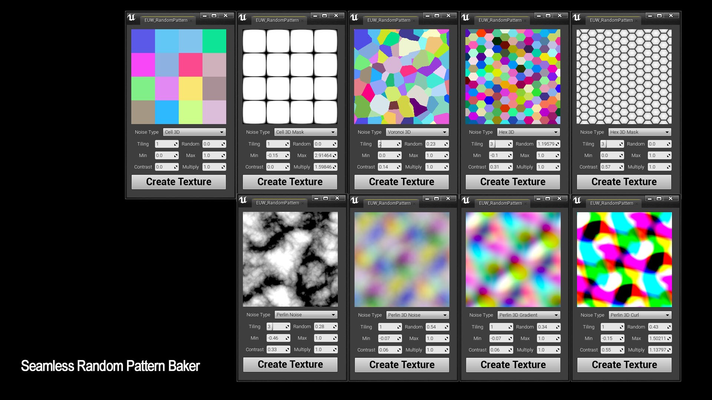Image resolution: width=712 pixels, height=400 pixels.
Task: Open the Hex 3D Noise Type dropdown
Action: click(528, 132)
